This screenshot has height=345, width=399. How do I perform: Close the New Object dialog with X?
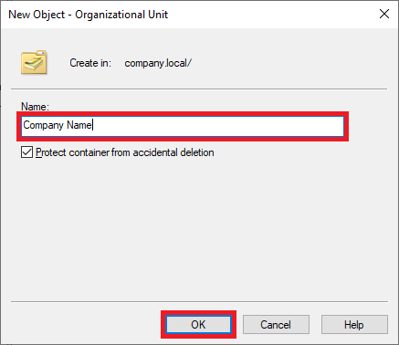pos(384,14)
